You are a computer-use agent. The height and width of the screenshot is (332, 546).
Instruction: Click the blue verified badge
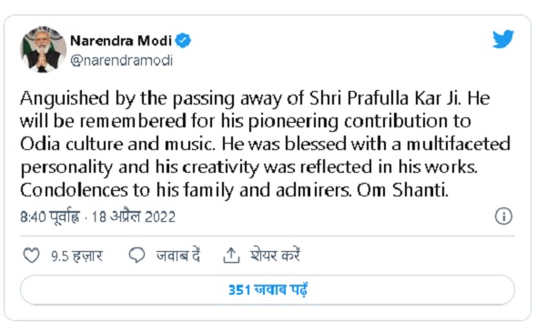click(183, 41)
